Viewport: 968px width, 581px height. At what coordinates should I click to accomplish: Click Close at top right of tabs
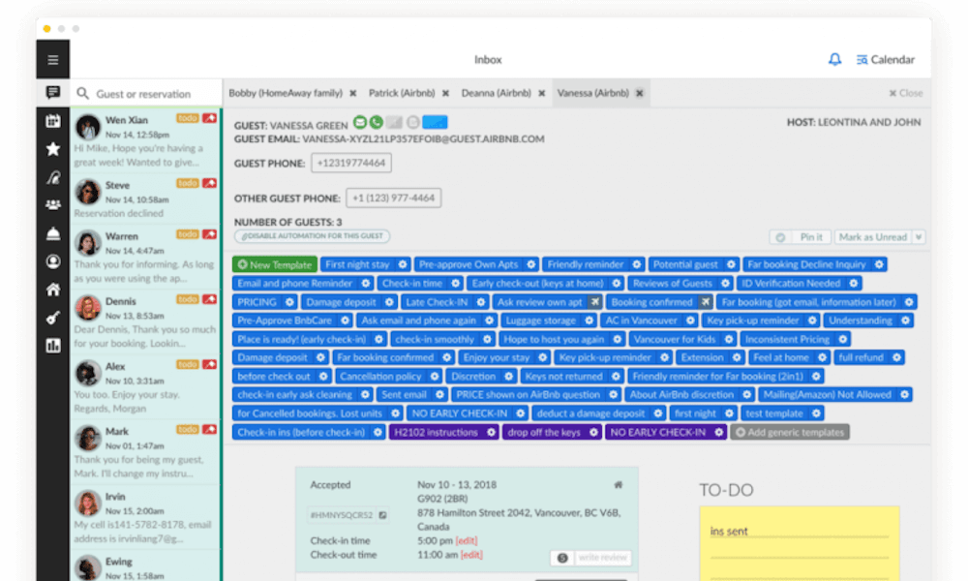pyautogui.click(x=906, y=93)
